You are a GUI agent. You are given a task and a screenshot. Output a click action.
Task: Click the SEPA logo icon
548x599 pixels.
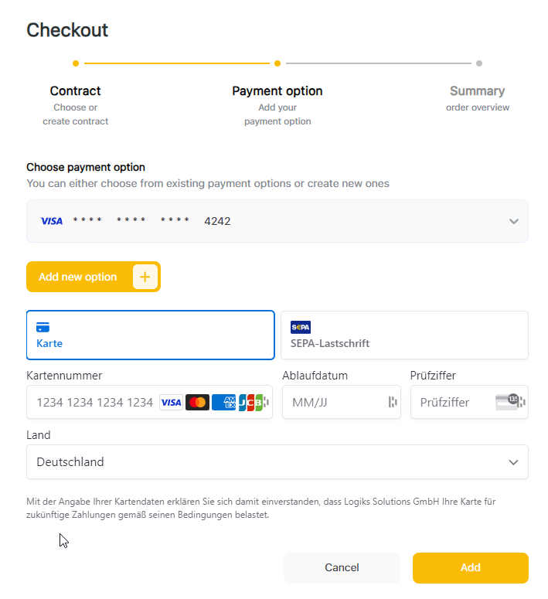(301, 327)
